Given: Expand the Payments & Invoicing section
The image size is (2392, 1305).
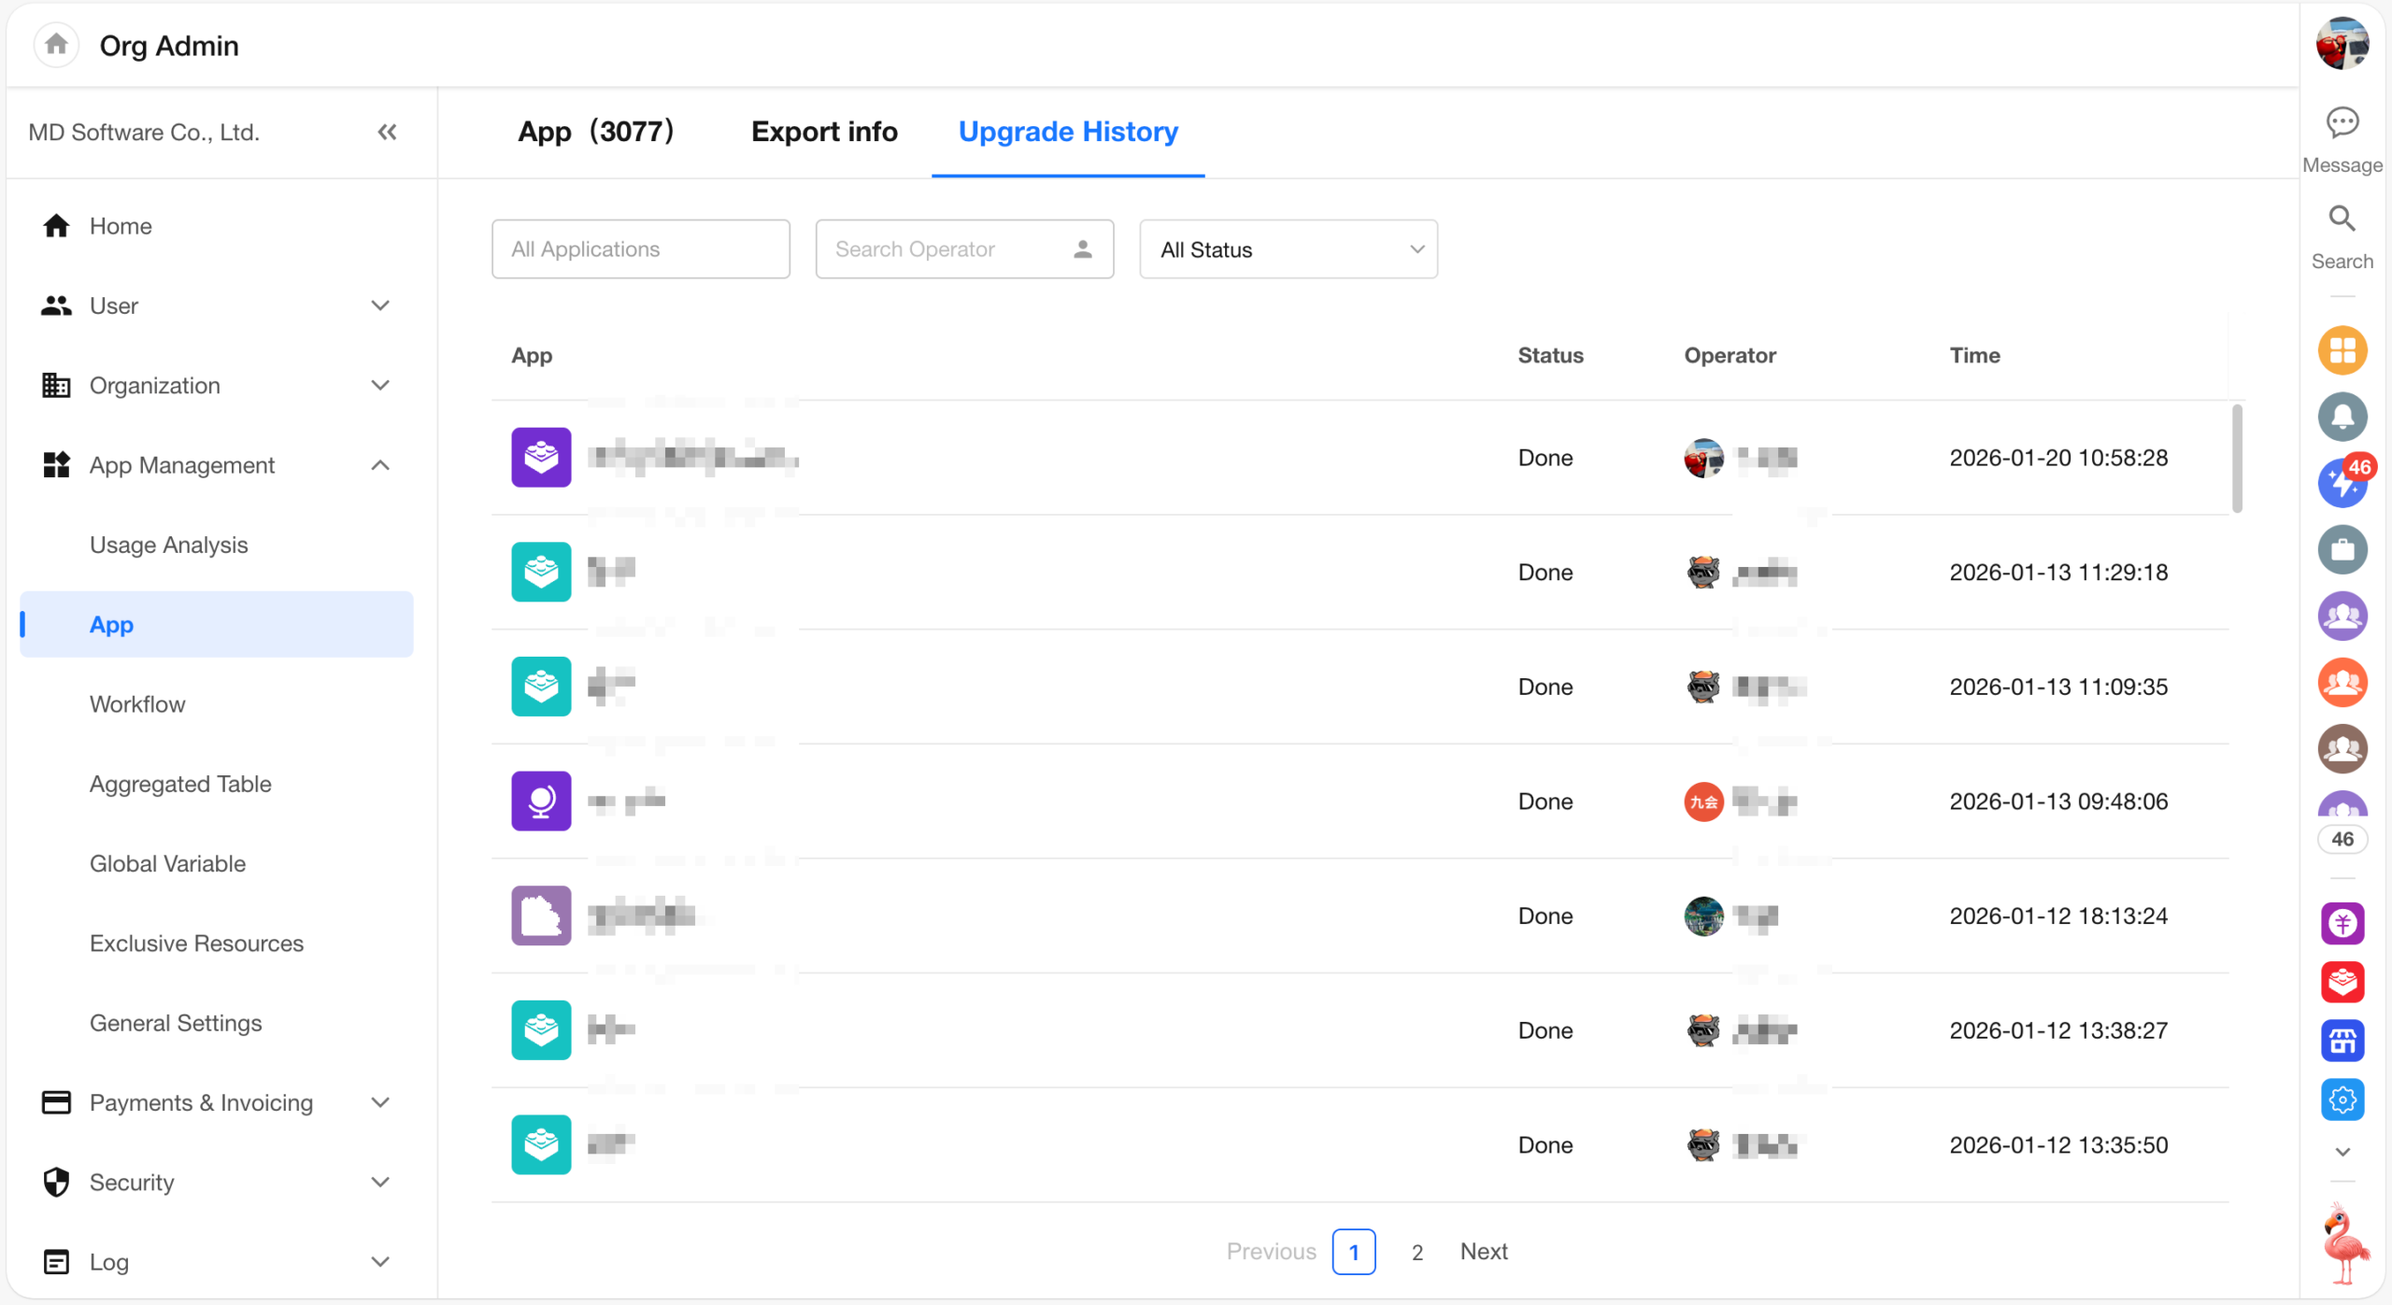Looking at the screenshot, I should coord(379,1102).
